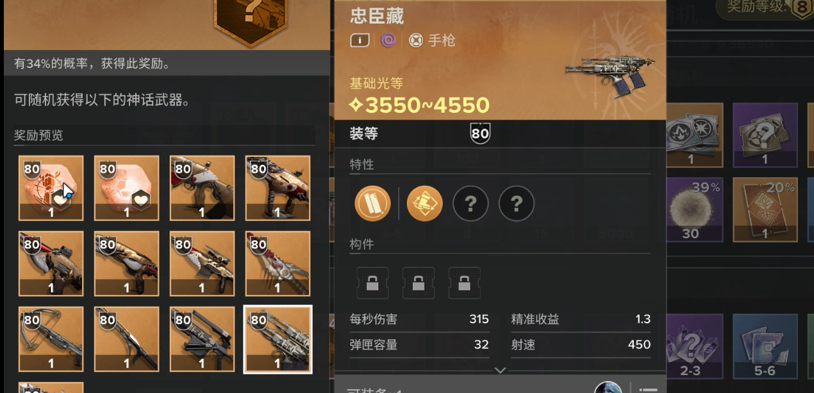Click the last unknown question-mark trait
The image size is (814, 393).
coord(517,204)
